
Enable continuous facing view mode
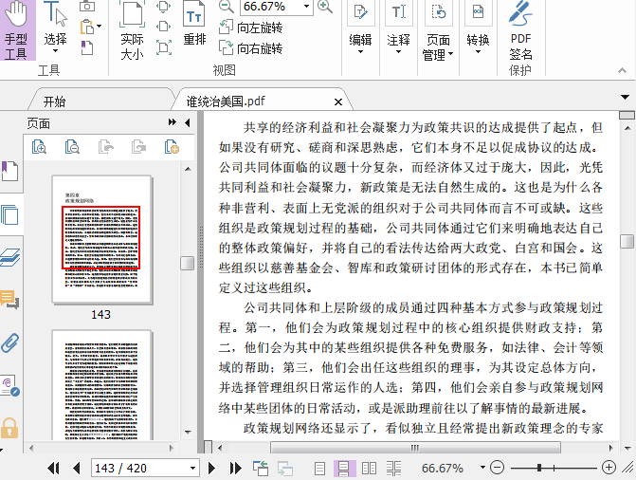393,469
